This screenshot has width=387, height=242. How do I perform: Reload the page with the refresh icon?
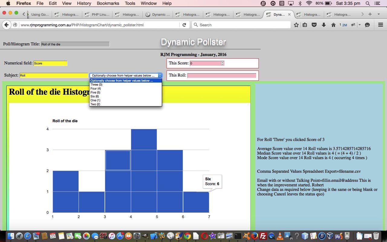[184, 25]
